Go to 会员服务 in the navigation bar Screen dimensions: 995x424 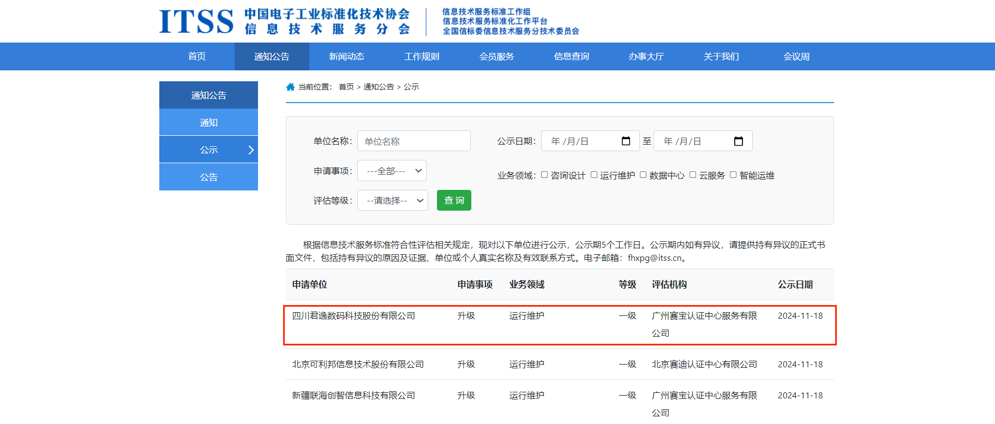(x=496, y=57)
